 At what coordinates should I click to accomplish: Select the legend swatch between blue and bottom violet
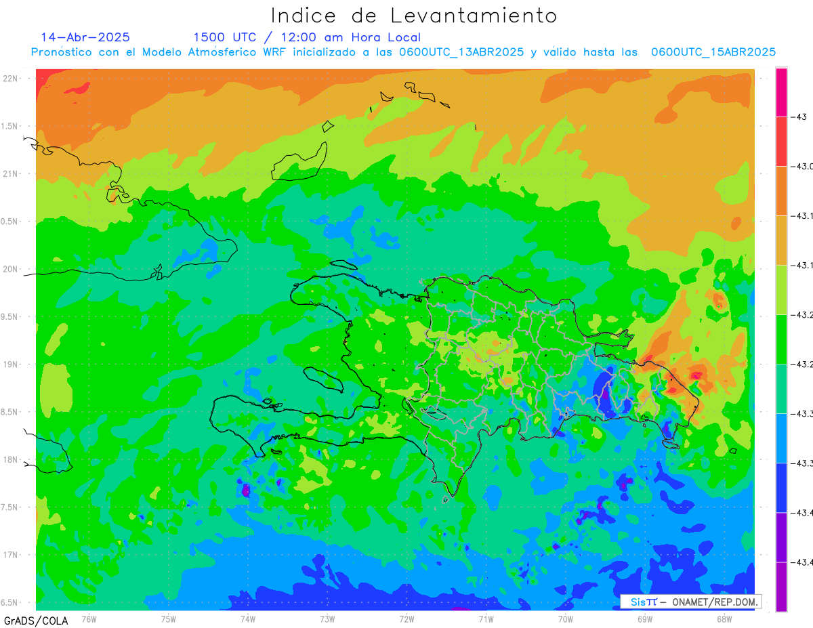click(x=781, y=537)
